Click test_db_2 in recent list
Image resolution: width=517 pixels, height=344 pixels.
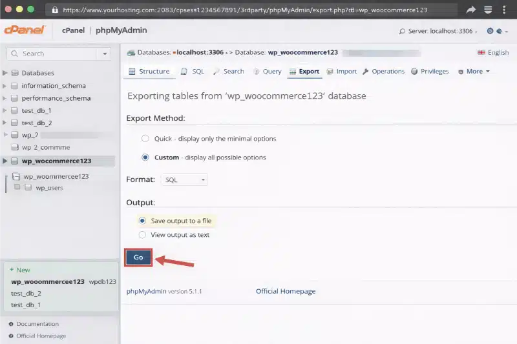click(x=26, y=293)
